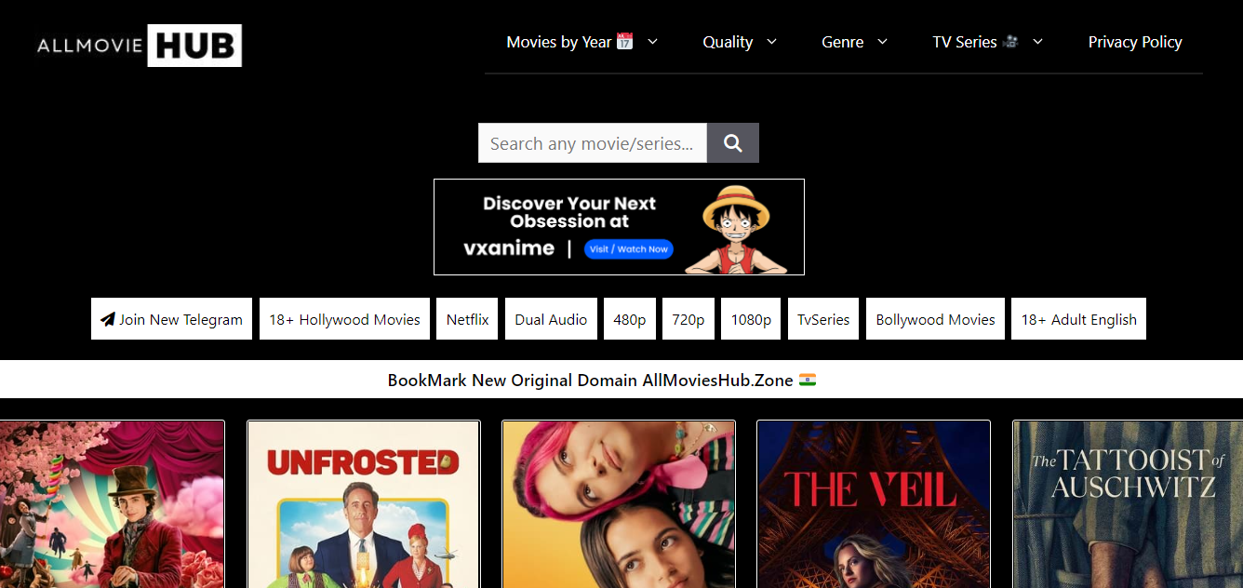Select the Netflix category button
The width and height of the screenshot is (1243, 588).
pyautogui.click(x=467, y=319)
